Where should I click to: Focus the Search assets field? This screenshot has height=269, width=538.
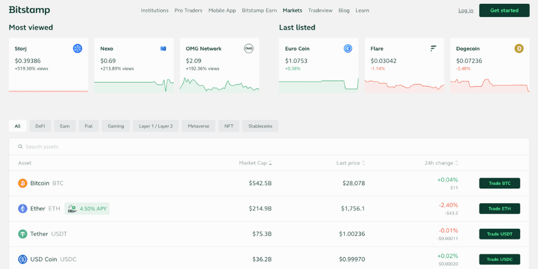pos(108,147)
